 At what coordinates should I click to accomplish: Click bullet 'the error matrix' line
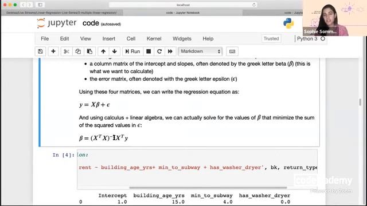coord(163,79)
